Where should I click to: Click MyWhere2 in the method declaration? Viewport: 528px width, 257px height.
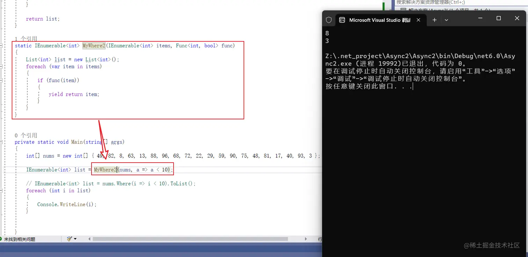94,46
